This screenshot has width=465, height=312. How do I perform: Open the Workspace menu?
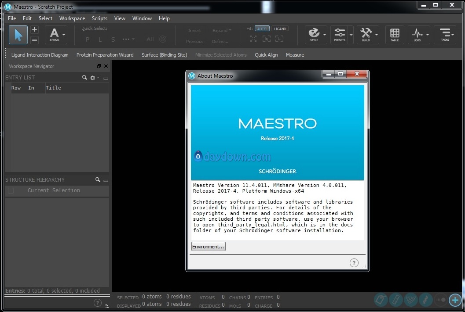coord(72,18)
